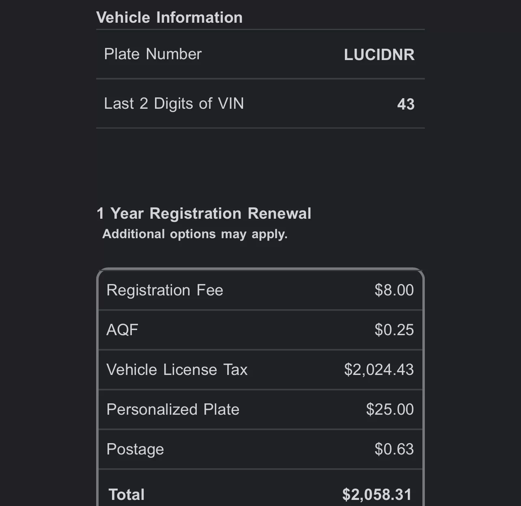Select the Postage row label
Screen dimensions: 521x506
click(135, 450)
